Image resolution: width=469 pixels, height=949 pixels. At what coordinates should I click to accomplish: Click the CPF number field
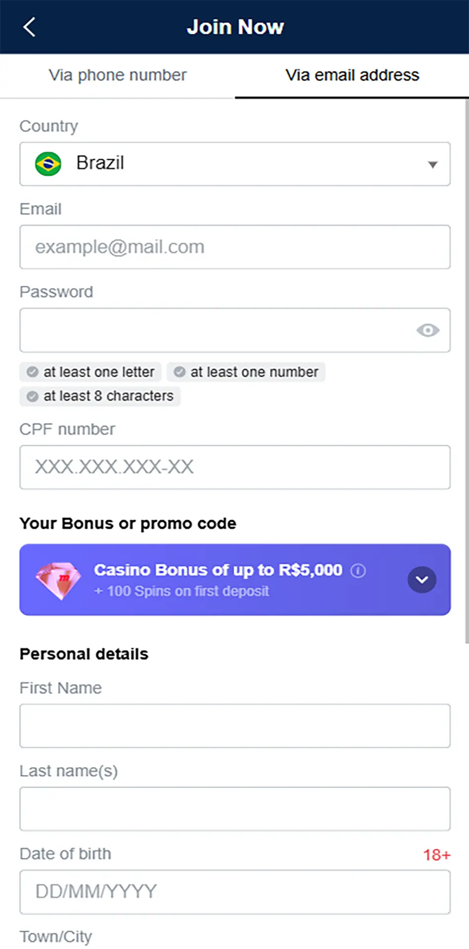click(234, 468)
